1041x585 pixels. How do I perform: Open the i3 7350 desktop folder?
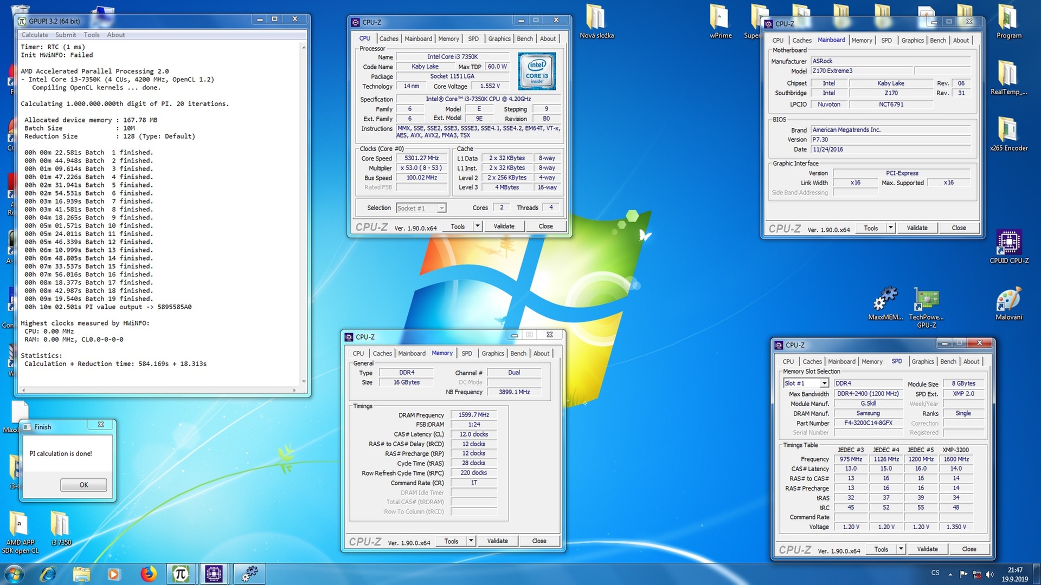point(61,528)
